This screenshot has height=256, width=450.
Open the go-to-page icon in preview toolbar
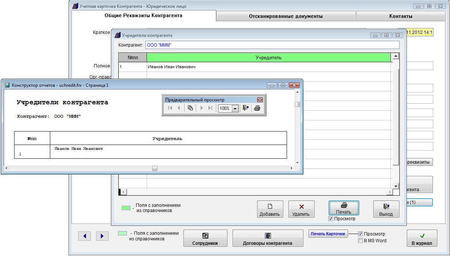(190, 108)
